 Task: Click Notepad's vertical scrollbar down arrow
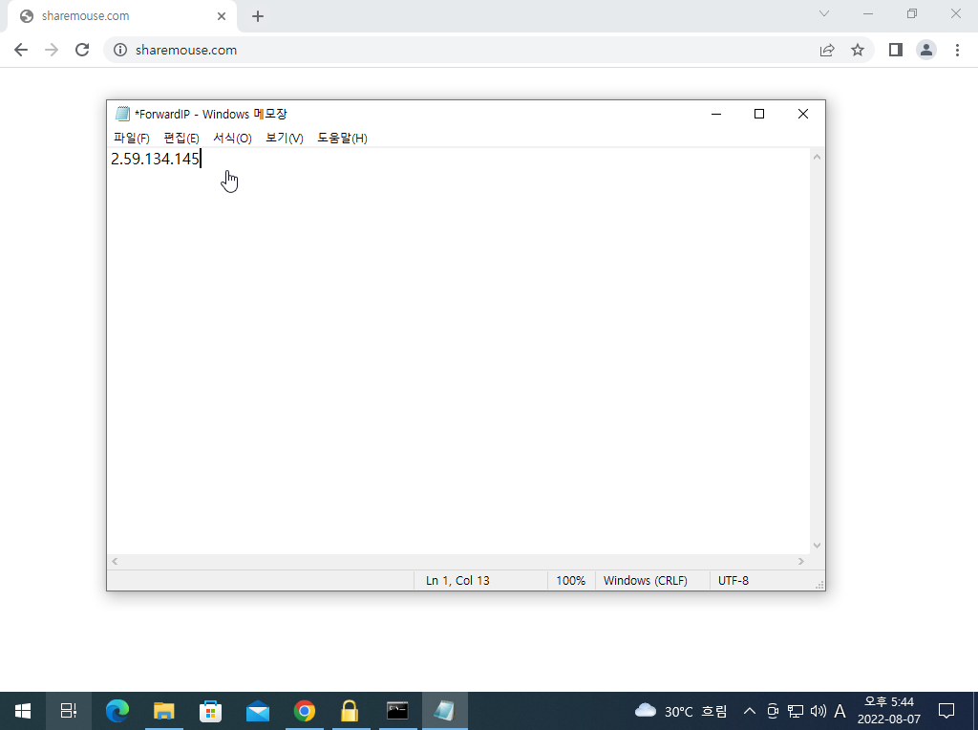(817, 546)
